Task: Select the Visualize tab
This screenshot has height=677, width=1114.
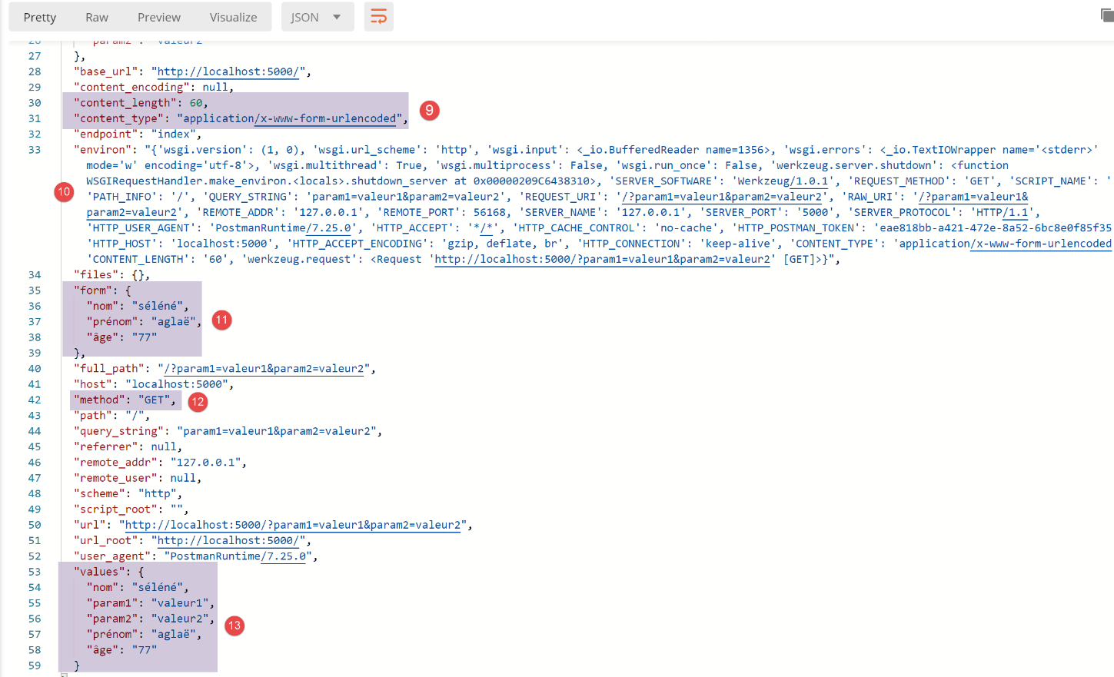Action: click(x=233, y=17)
